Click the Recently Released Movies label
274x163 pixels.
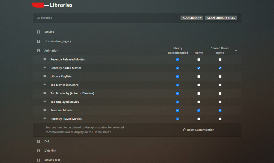coord(68,59)
